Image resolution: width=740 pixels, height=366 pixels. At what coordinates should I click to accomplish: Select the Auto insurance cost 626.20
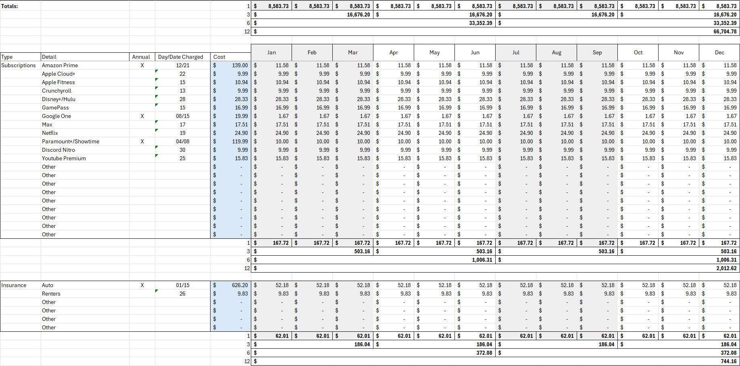[230, 285]
